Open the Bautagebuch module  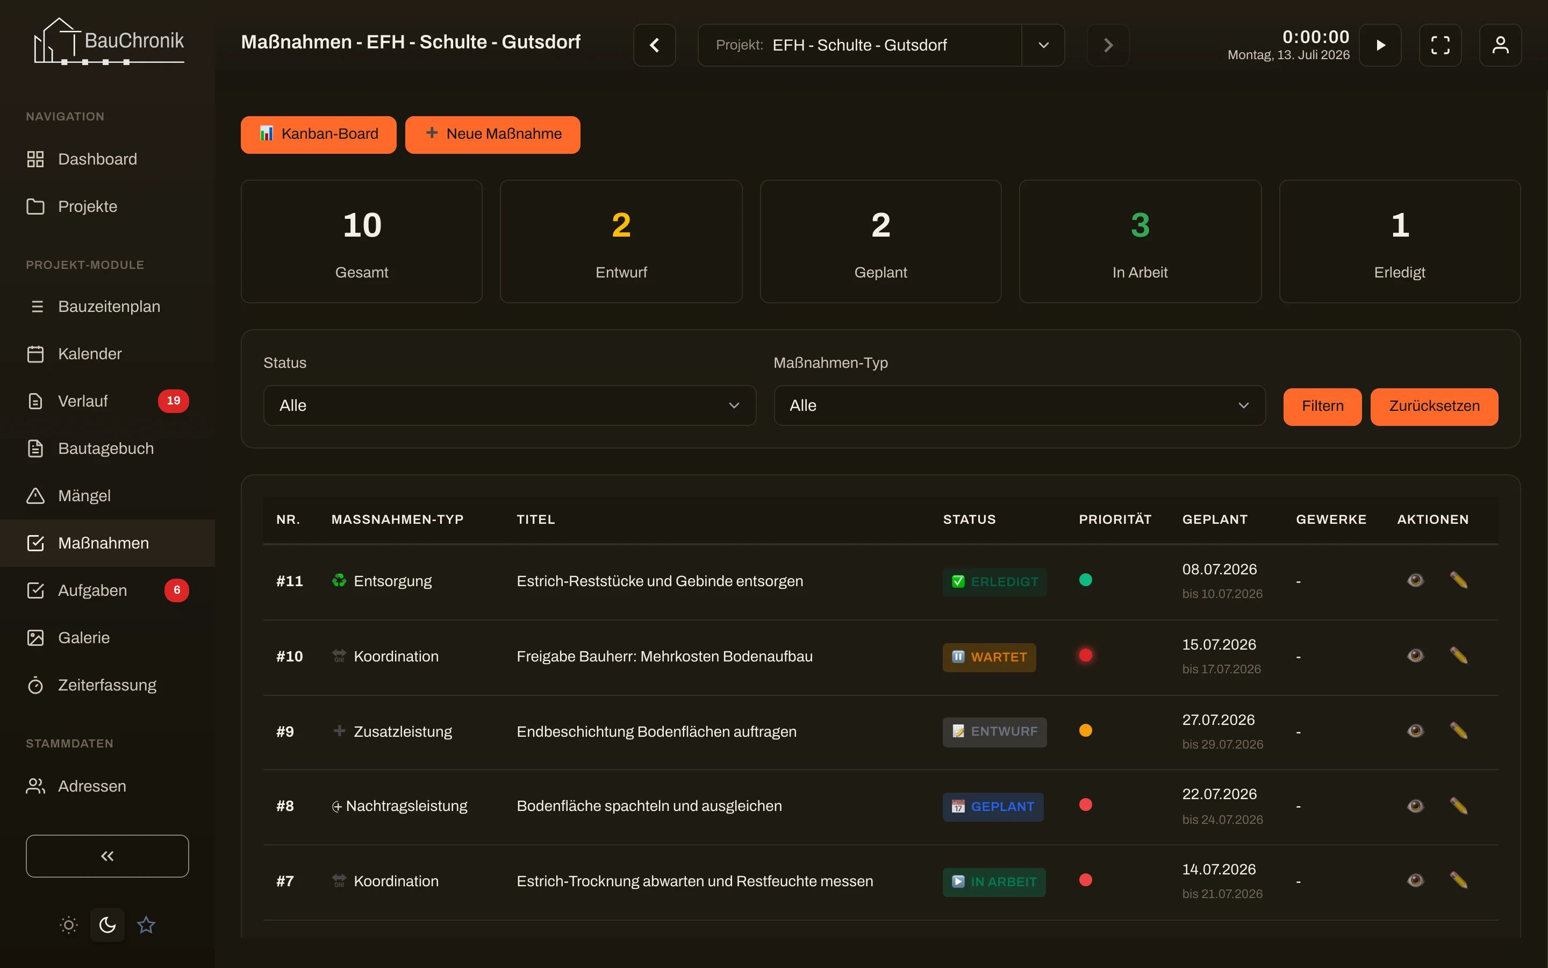pyautogui.click(x=107, y=448)
